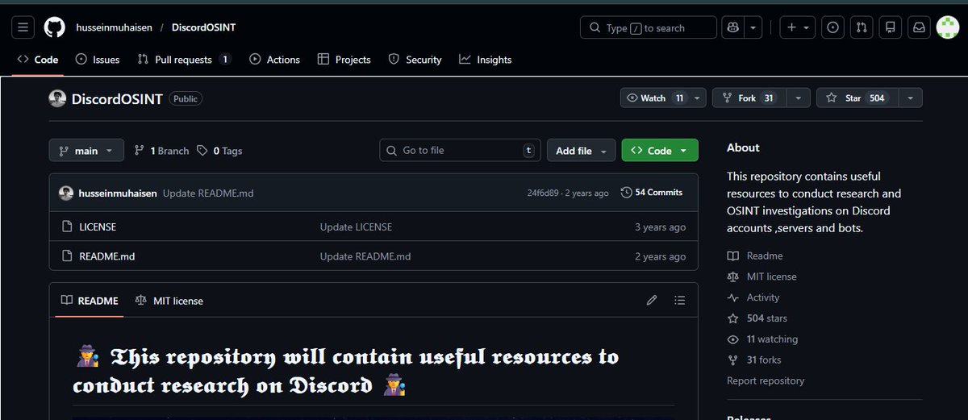The width and height of the screenshot is (968, 420).
Task: Click Report repository link
Action: (x=766, y=380)
